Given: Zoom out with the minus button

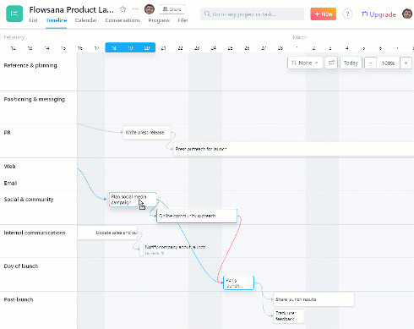Looking at the screenshot, I should coord(371,63).
